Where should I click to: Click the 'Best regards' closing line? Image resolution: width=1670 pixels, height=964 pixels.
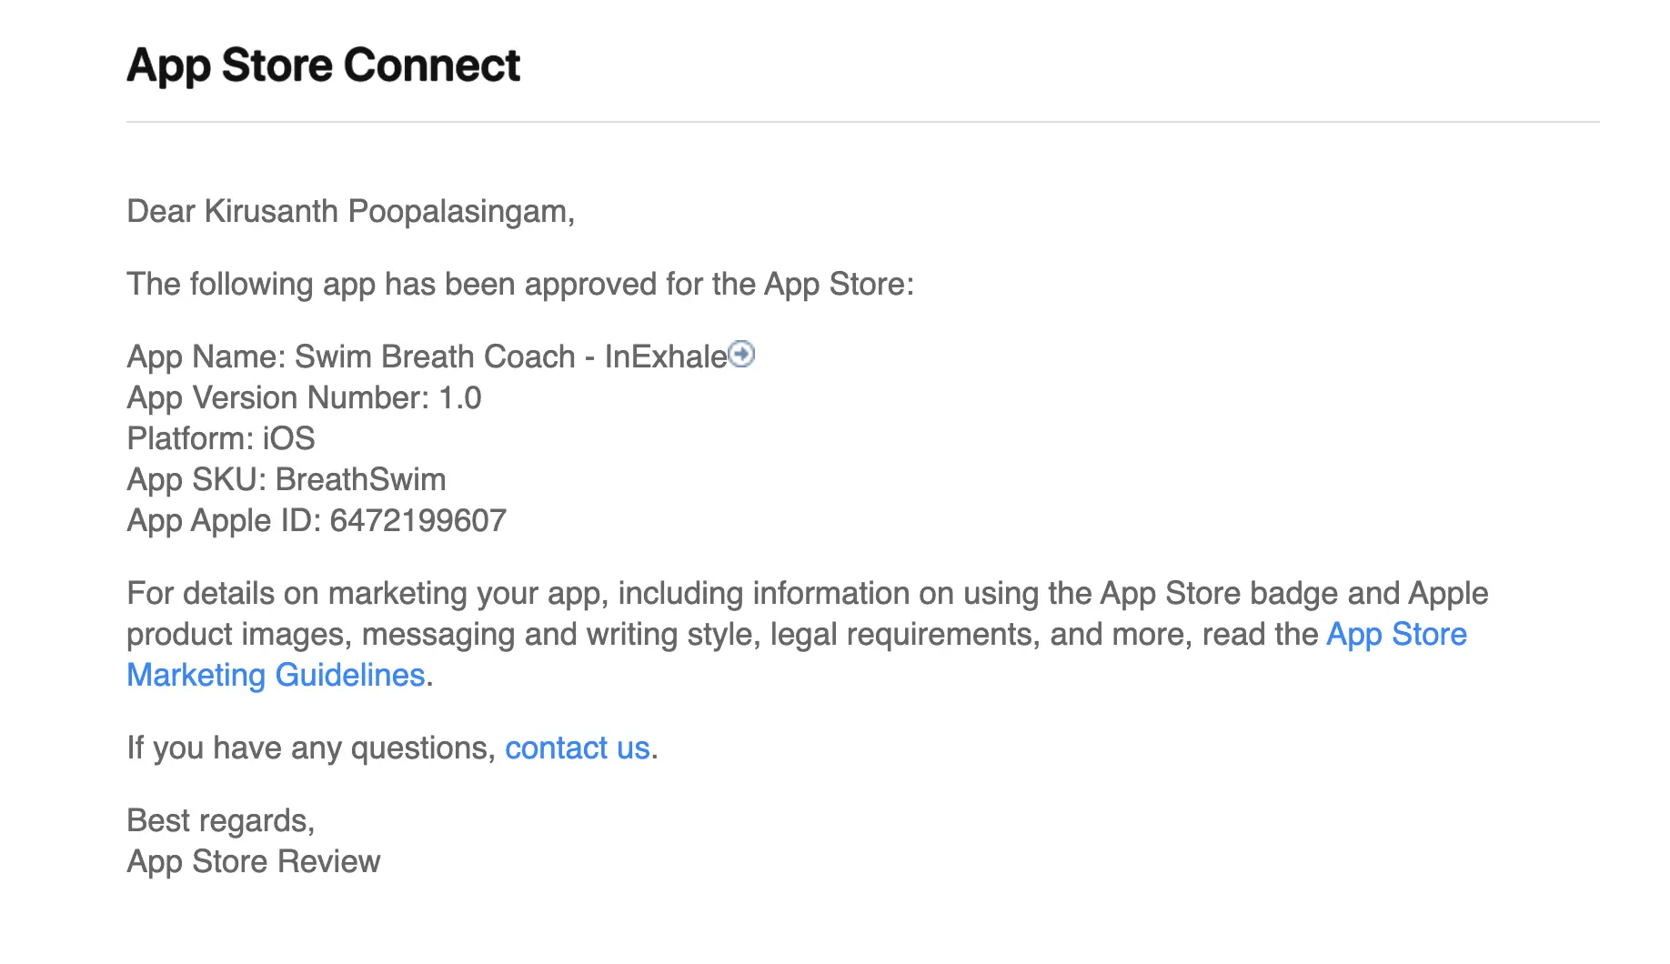pos(220,820)
